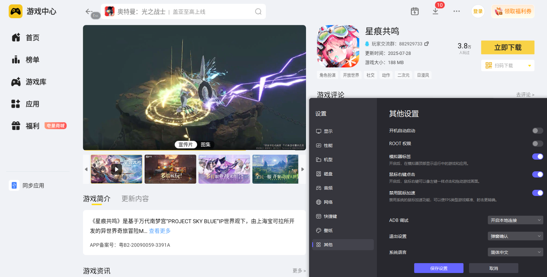The width and height of the screenshot is (547, 277).
Task: Open the 多端畅玩 screenshot thumbnail
Action: point(170,169)
